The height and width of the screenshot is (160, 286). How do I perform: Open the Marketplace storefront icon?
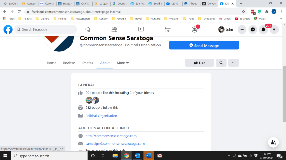[x=168, y=29]
